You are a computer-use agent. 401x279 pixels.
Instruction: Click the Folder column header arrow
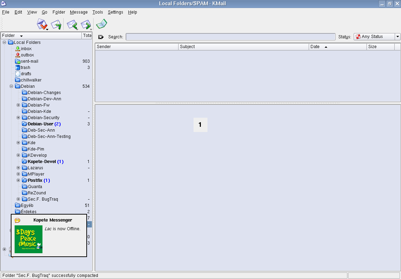click(x=22, y=36)
